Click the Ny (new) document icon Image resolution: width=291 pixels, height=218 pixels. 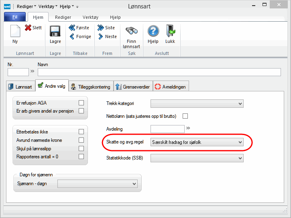[15, 31]
